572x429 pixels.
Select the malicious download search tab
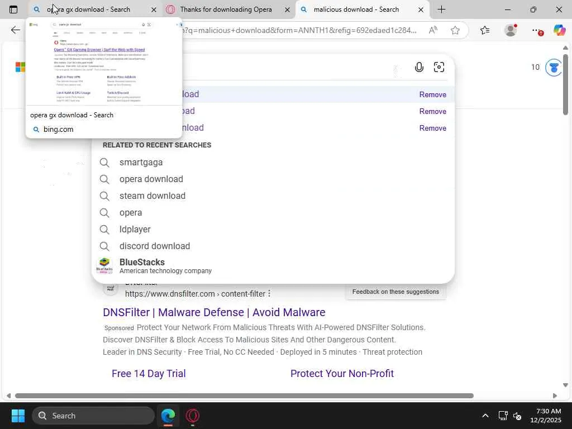pyautogui.click(x=356, y=9)
